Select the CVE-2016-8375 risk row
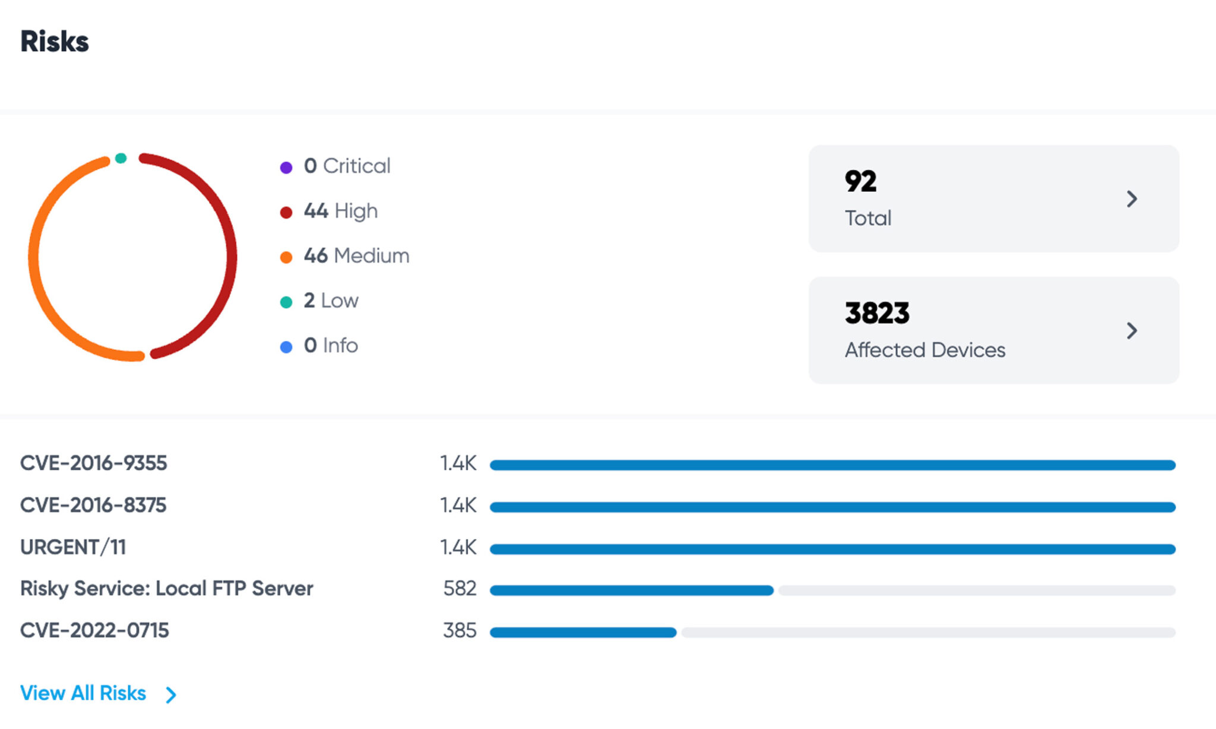The height and width of the screenshot is (729, 1216). [598, 506]
